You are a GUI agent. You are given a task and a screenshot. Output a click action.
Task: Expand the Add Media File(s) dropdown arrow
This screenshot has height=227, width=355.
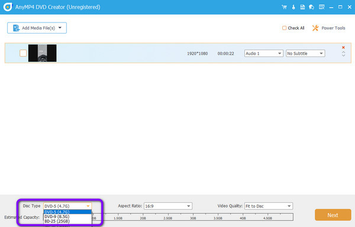click(60, 28)
